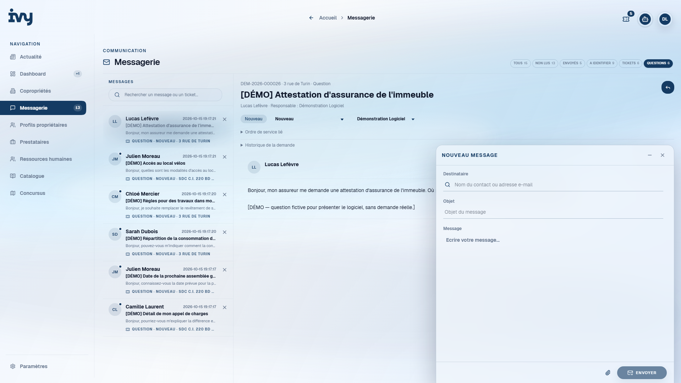Open Actualité in navigation

(43, 57)
